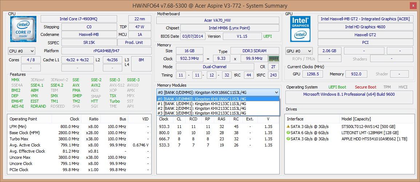Click the Stepping C0 value
Image resolution: width=420 pixels, height=182 pixels.
[x=89, y=27]
